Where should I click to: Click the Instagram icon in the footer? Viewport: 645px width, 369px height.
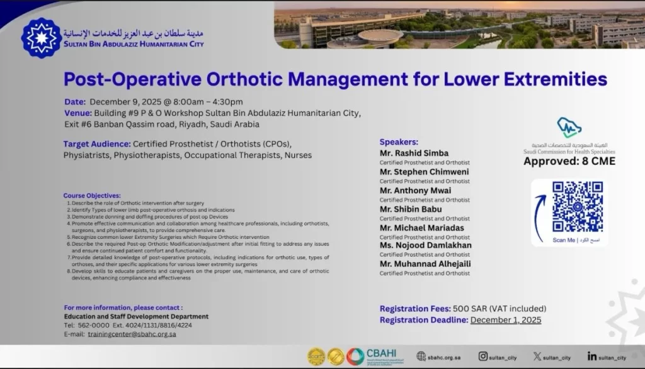pyautogui.click(x=482, y=356)
